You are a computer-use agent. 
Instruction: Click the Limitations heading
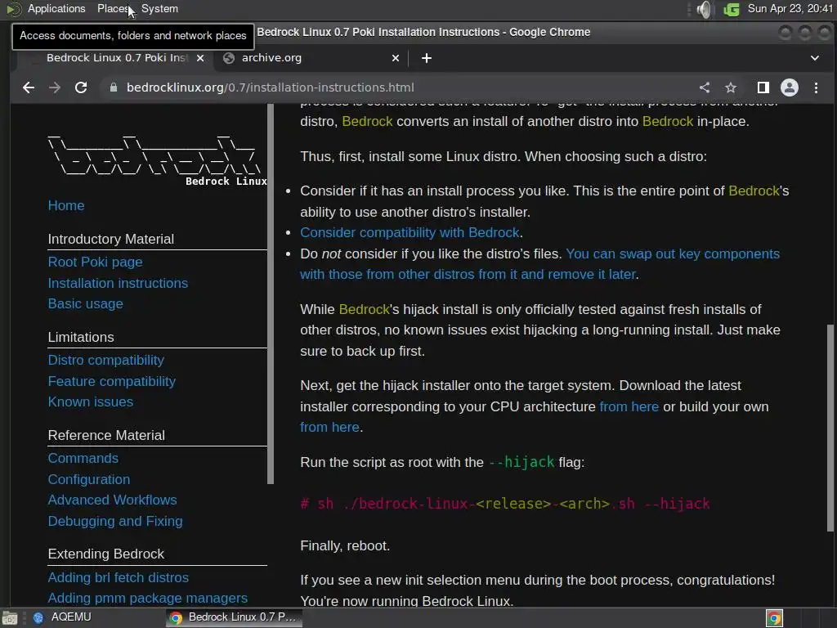(x=81, y=338)
